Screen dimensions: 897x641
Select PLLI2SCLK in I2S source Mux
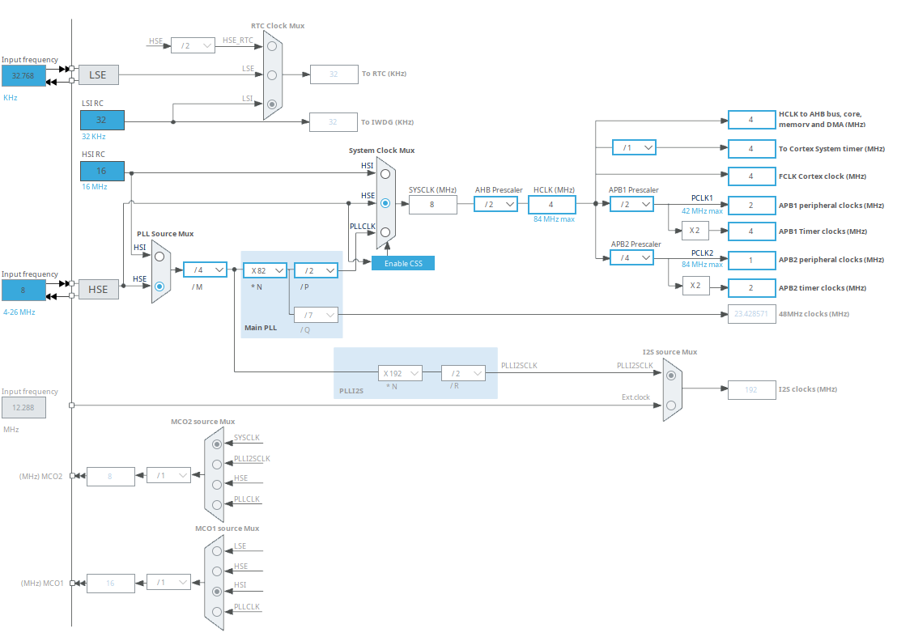[x=671, y=376]
